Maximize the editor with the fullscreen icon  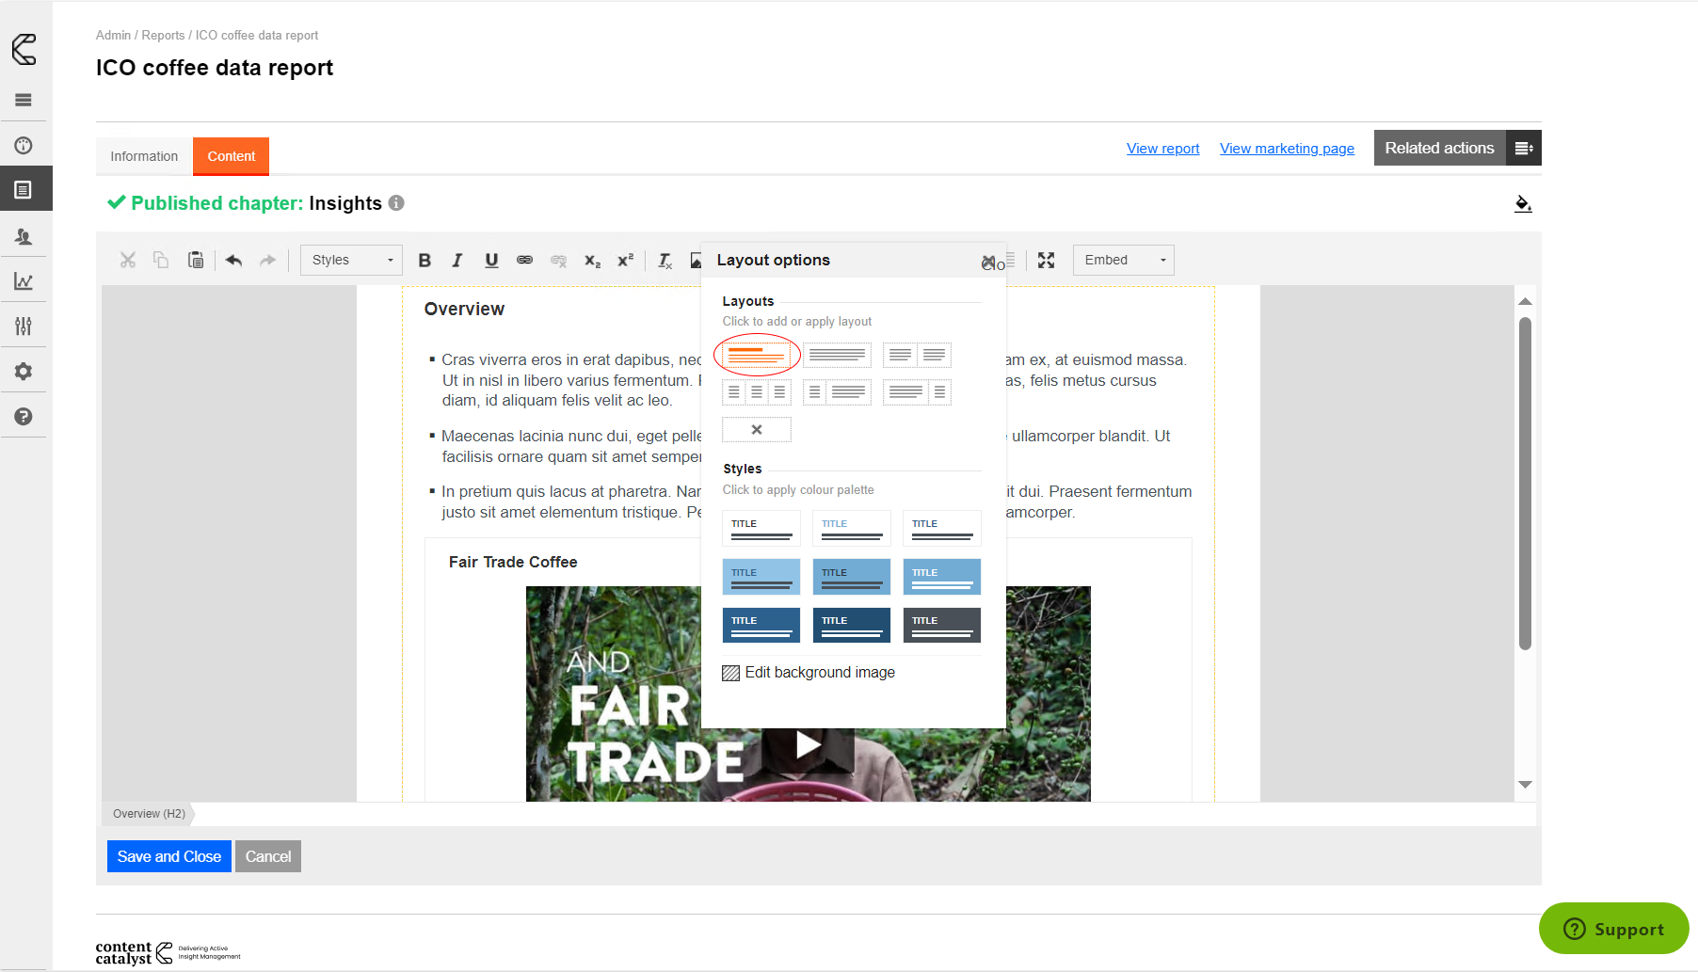coord(1046,261)
